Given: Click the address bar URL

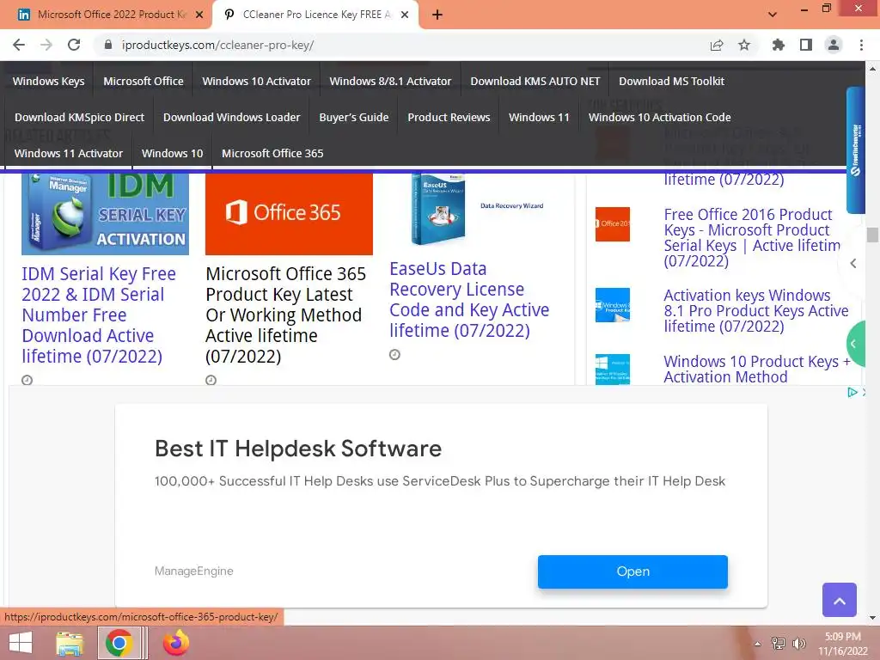Looking at the screenshot, I should point(217,45).
